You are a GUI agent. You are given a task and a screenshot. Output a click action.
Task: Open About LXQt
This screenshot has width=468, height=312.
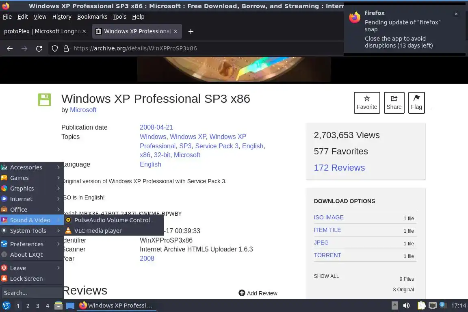click(32, 254)
